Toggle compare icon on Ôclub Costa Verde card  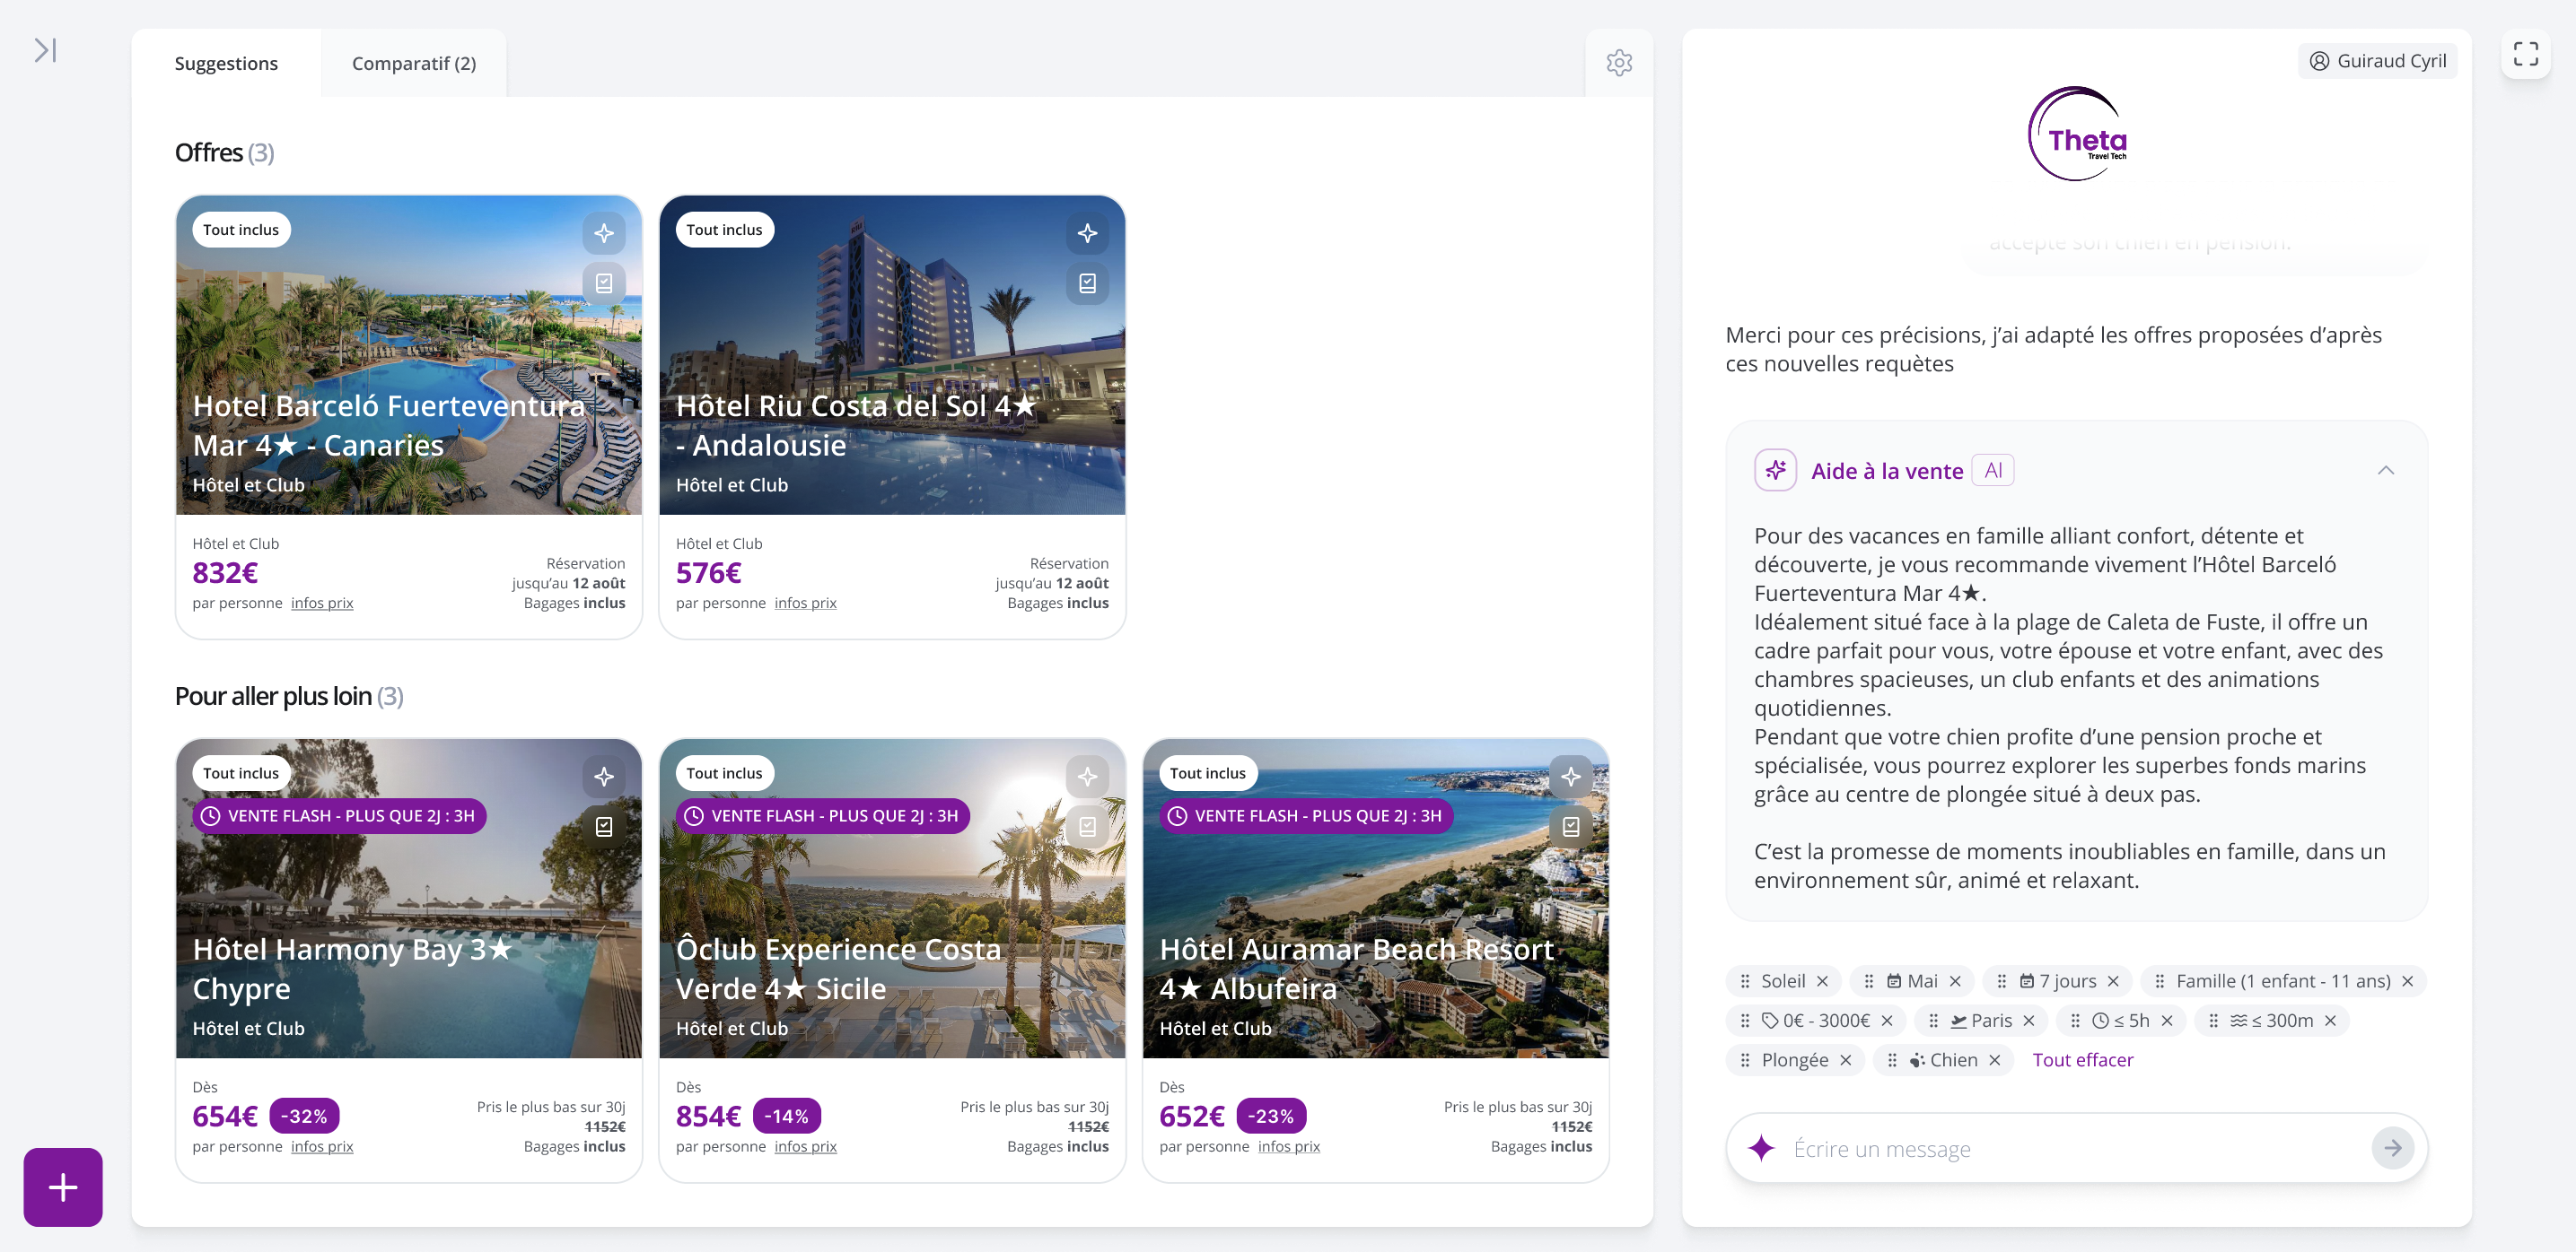tap(1087, 827)
